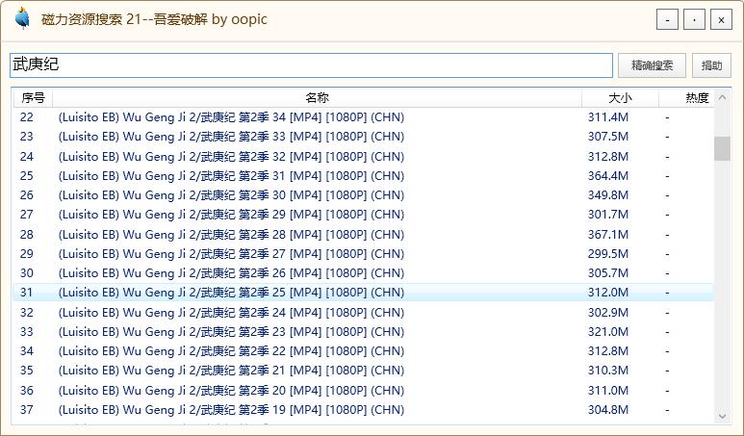Click size value 311.4M

(608, 117)
